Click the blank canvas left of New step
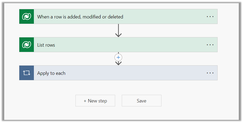Screen dimensions: 243x123 45,101
